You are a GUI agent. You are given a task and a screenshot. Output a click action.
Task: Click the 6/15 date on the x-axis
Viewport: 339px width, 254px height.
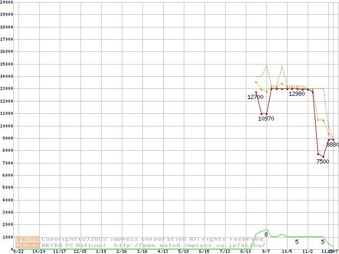(204, 252)
